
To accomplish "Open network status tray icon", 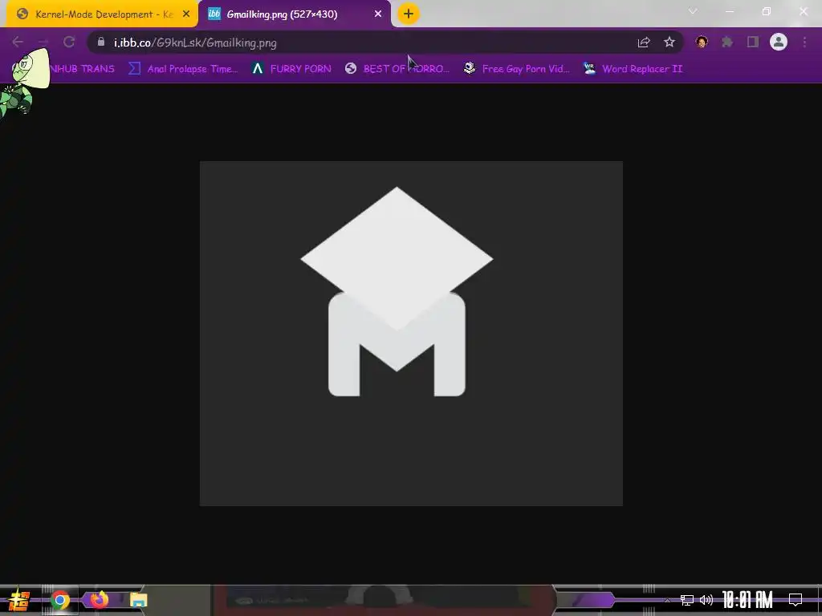I will point(687,600).
